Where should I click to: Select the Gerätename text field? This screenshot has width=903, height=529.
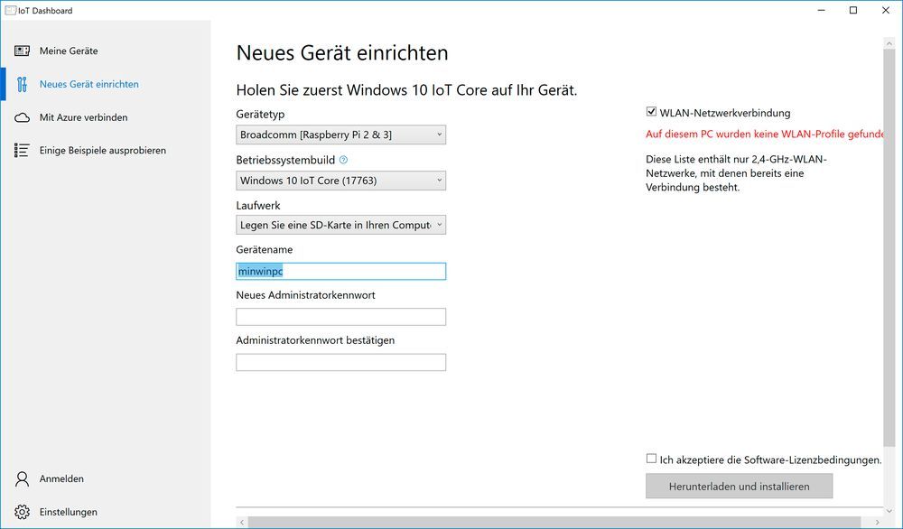click(x=340, y=271)
